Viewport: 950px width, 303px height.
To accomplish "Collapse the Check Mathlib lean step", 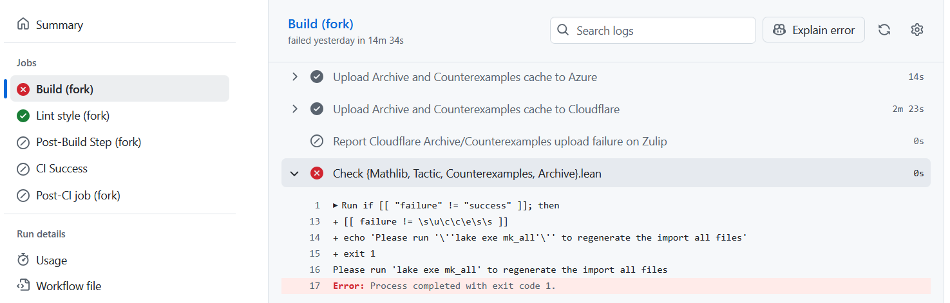I will point(295,174).
